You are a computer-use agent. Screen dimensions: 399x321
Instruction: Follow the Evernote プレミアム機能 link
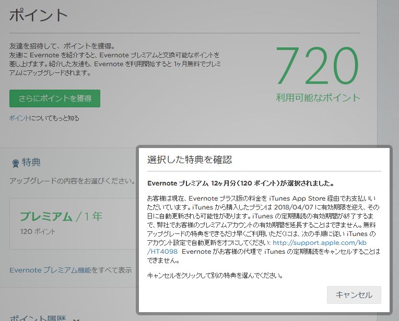(50, 270)
